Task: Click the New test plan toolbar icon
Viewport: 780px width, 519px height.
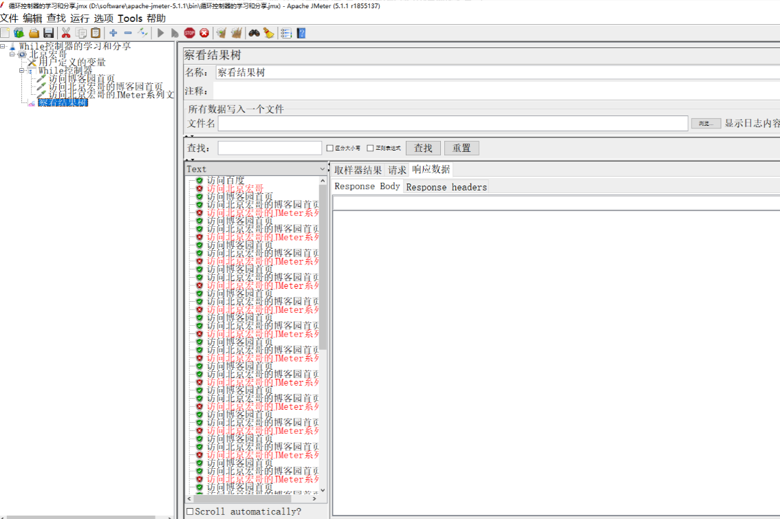Action: [5, 33]
